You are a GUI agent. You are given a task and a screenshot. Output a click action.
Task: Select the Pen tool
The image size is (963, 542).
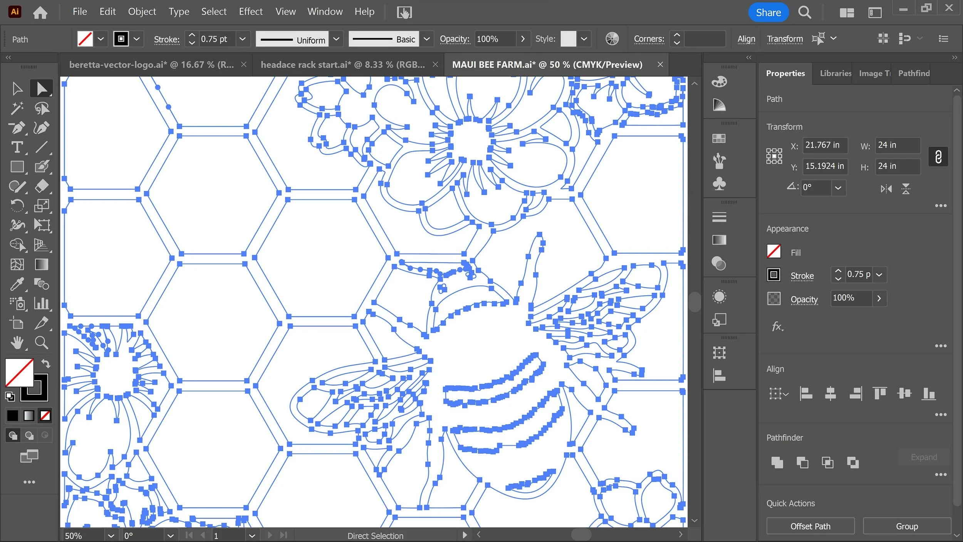click(17, 128)
